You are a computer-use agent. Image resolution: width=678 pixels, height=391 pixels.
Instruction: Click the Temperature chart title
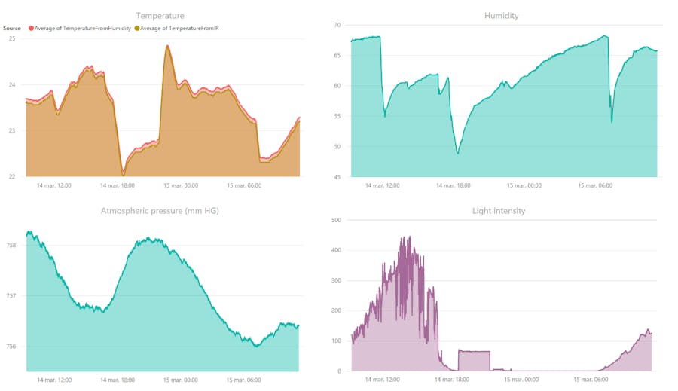(x=160, y=16)
